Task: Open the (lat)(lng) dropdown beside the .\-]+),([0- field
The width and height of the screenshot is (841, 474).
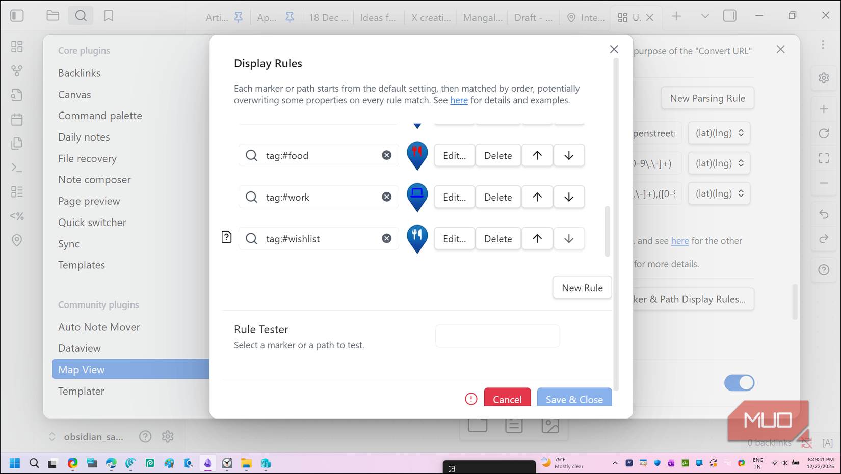Action: point(719,193)
